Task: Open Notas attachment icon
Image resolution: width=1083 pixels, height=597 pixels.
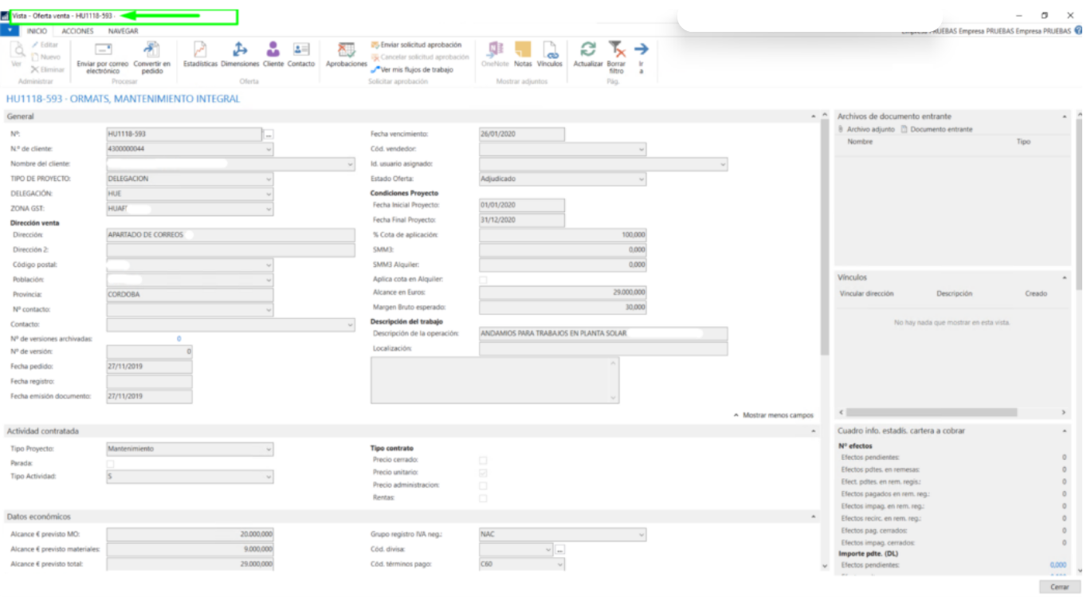Action: [x=523, y=49]
